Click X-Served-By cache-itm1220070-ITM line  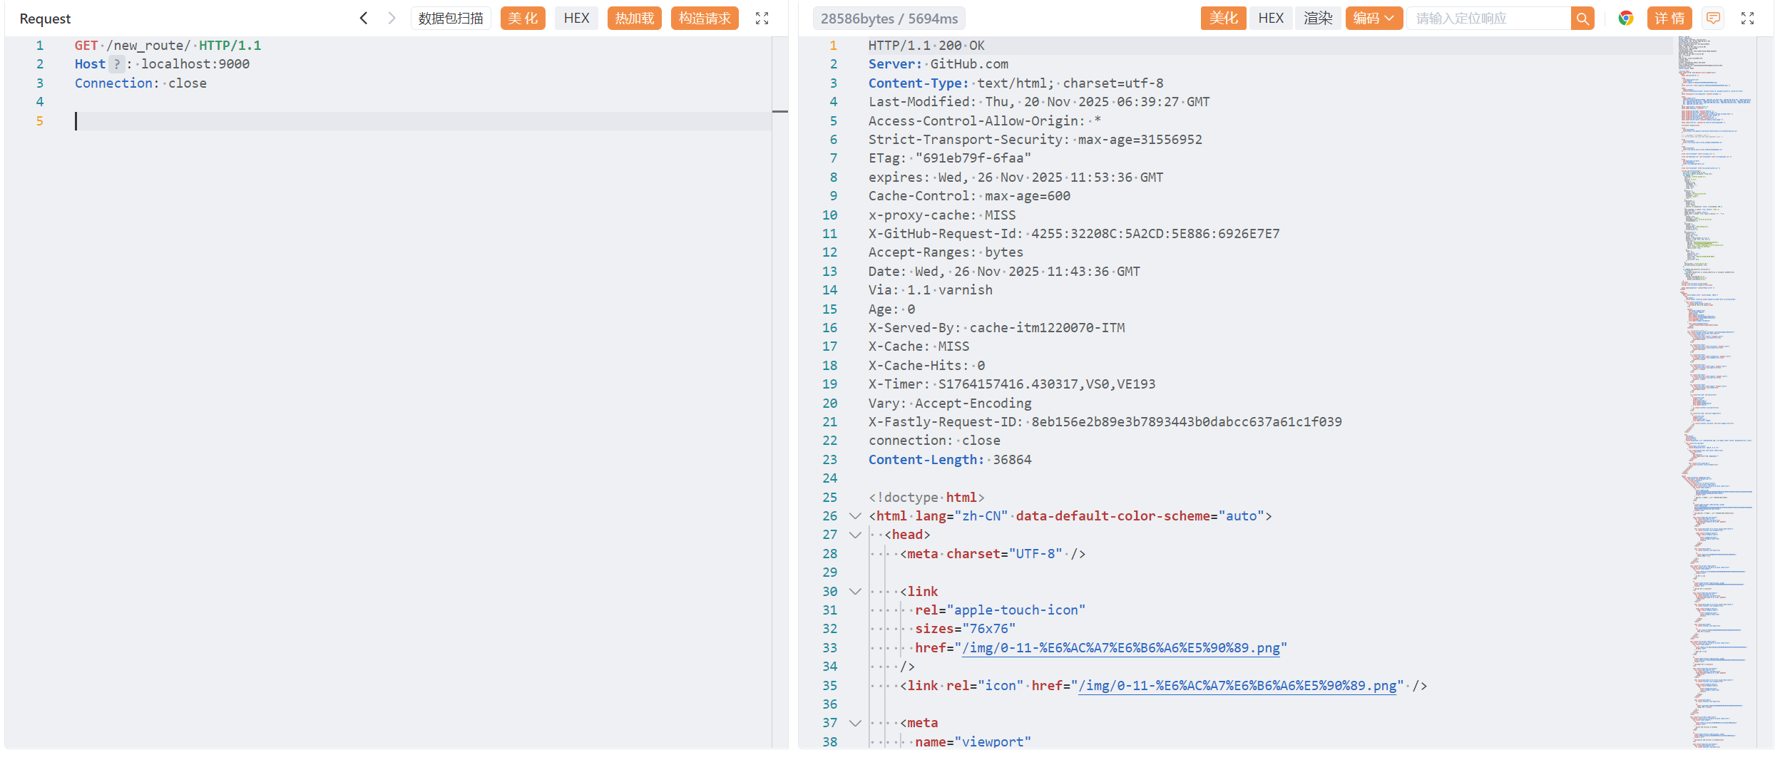pyautogui.click(x=996, y=328)
